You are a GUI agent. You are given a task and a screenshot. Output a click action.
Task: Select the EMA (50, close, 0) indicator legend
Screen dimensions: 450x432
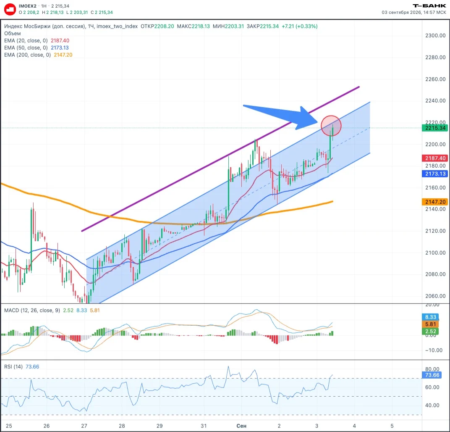pyautogui.click(x=26, y=47)
